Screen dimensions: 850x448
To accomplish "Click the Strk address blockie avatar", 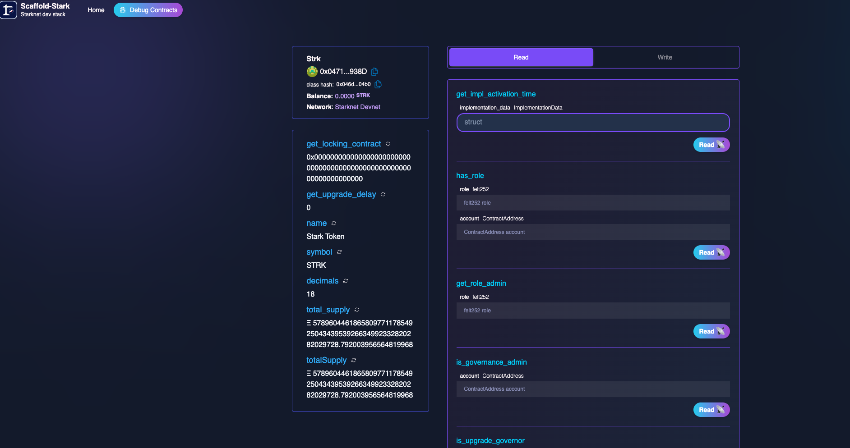I will pos(312,71).
